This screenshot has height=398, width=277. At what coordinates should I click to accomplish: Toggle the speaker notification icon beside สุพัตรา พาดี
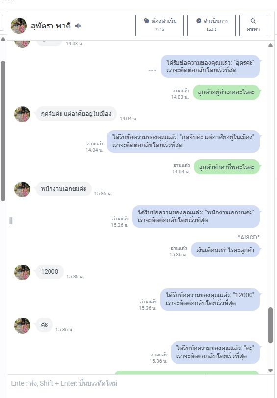coord(78,26)
